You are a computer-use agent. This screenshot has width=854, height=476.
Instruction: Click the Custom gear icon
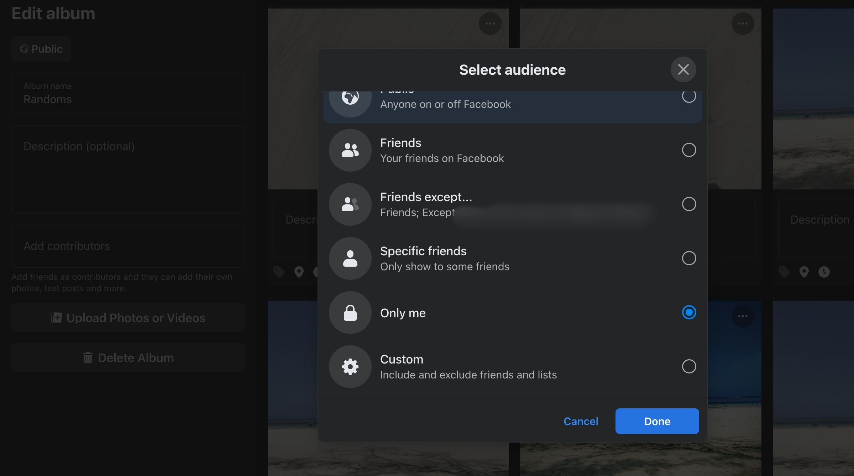click(350, 367)
